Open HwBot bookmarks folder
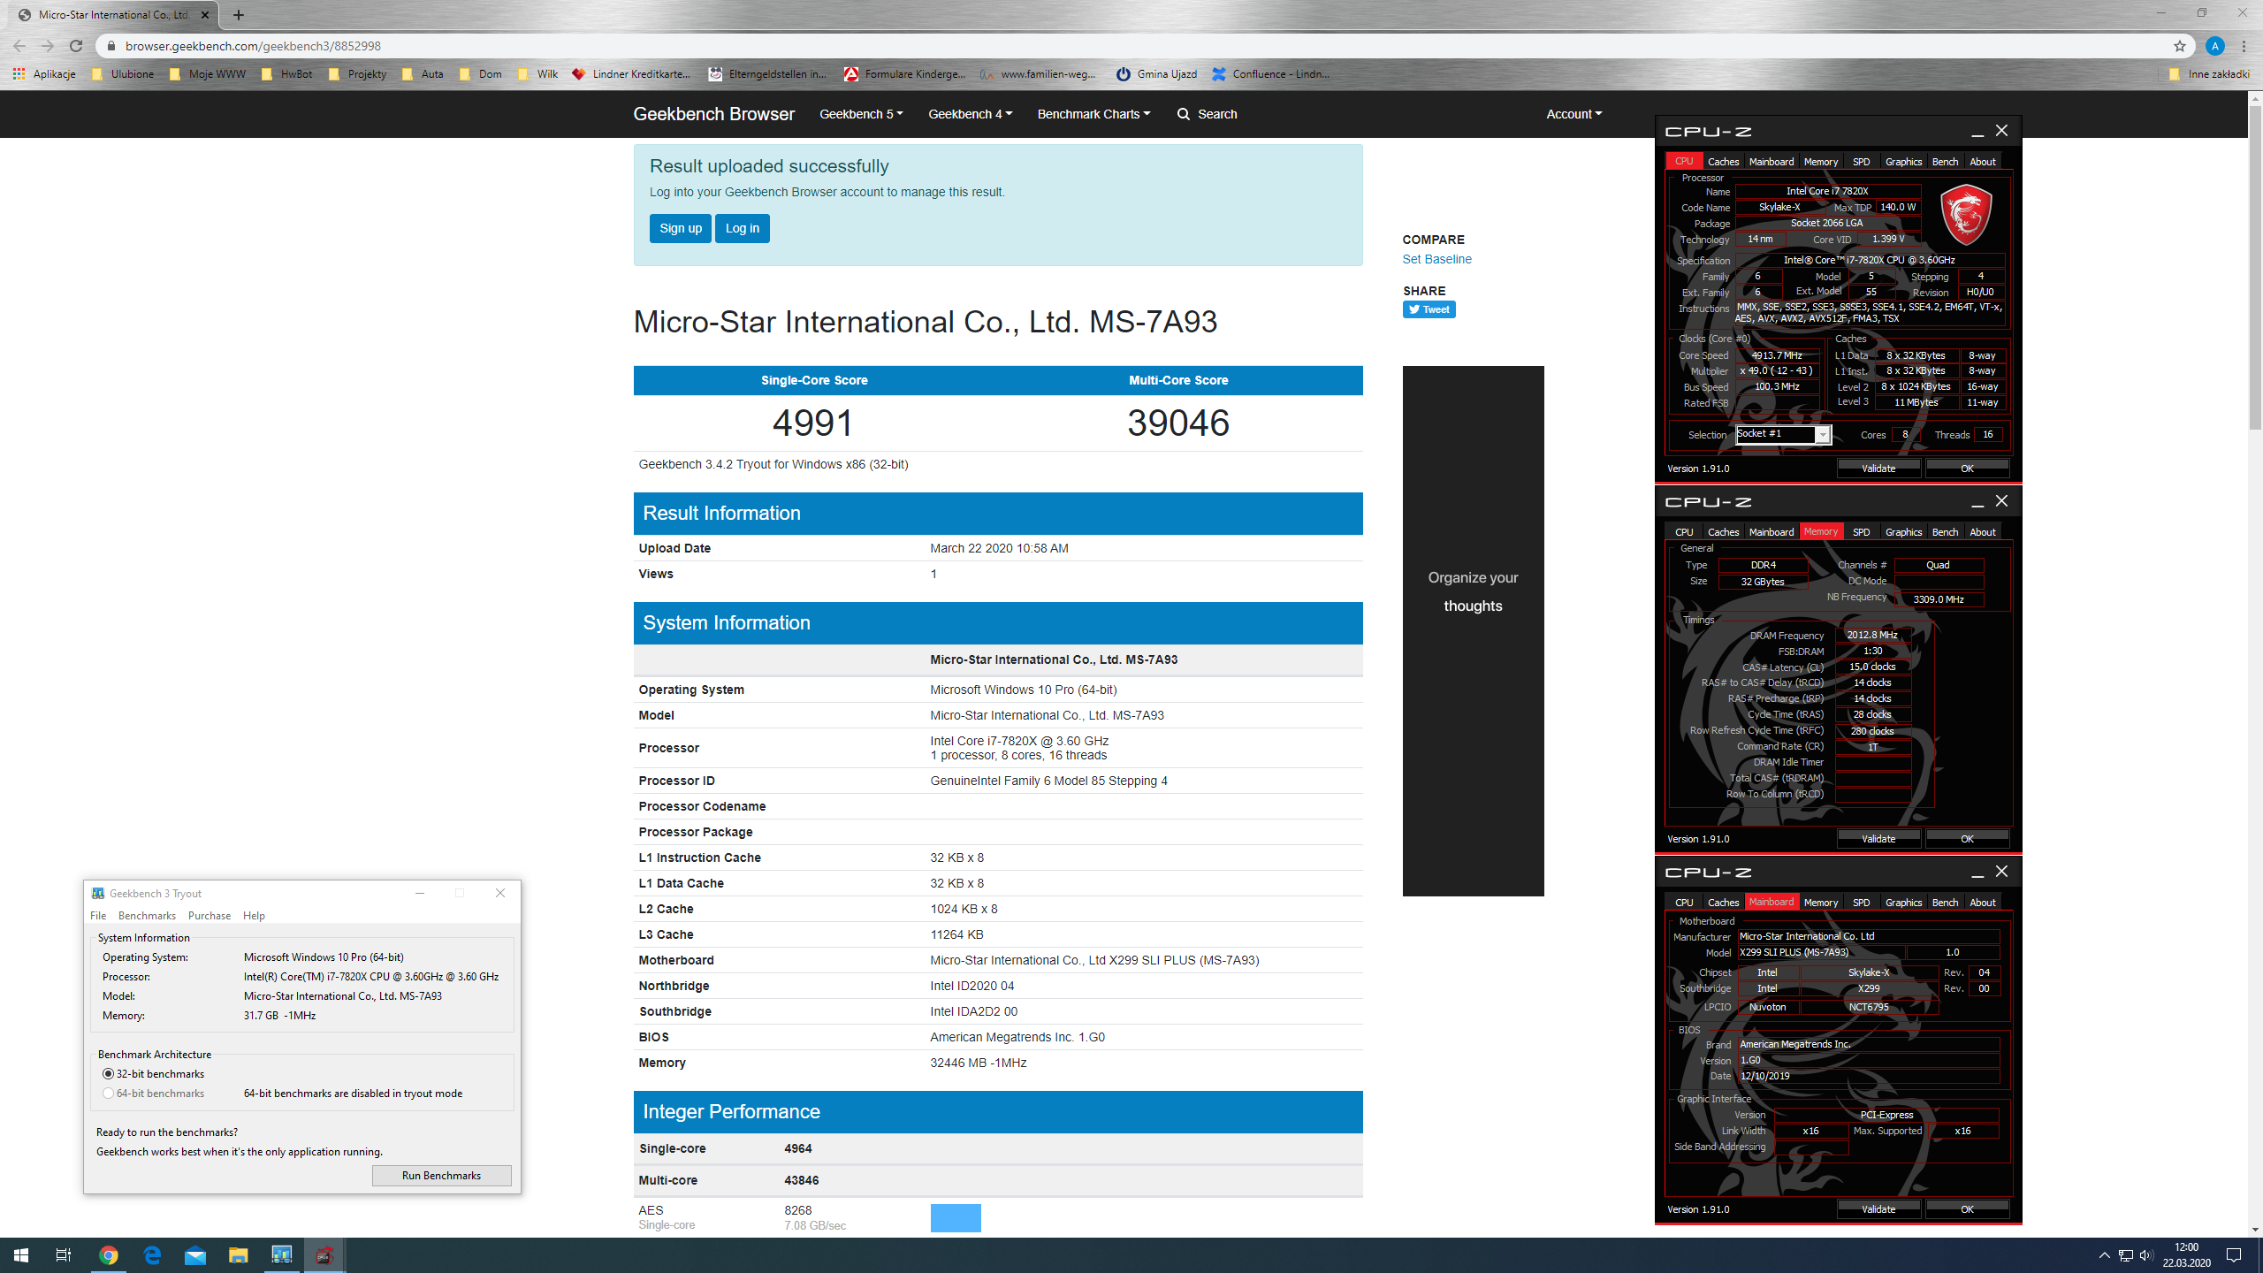 (286, 74)
